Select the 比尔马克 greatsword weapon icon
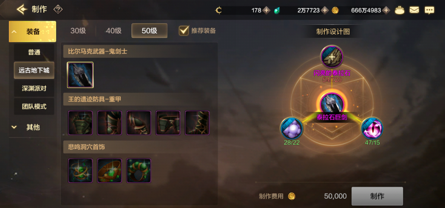The image size is (445, 208). 80,75
